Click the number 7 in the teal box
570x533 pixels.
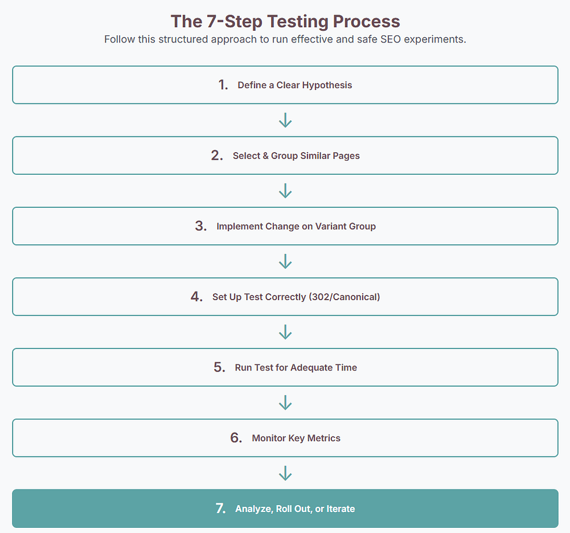coord(220,509)
